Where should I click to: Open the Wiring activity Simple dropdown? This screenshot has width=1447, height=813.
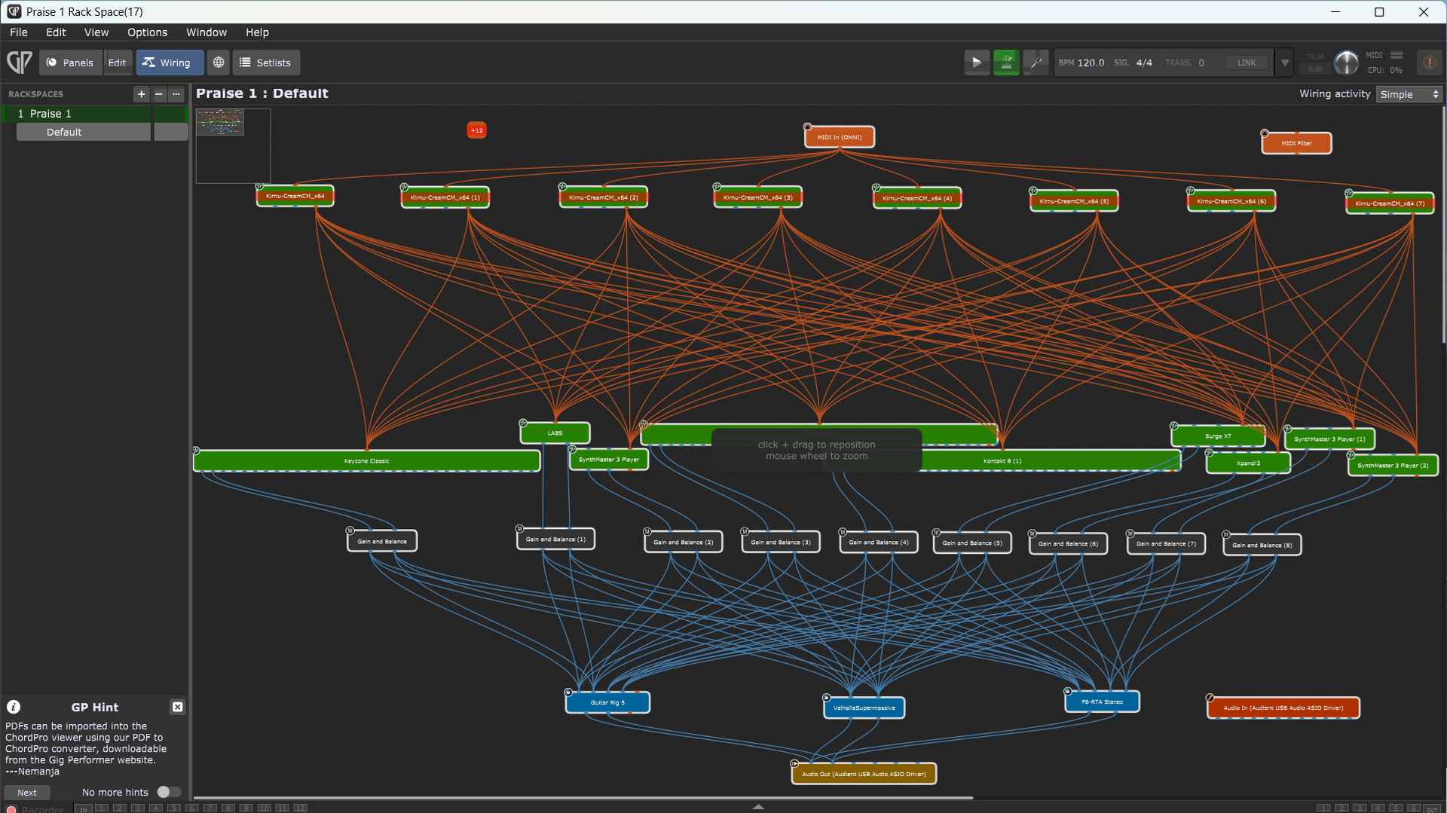click(x=1409, y=94)
